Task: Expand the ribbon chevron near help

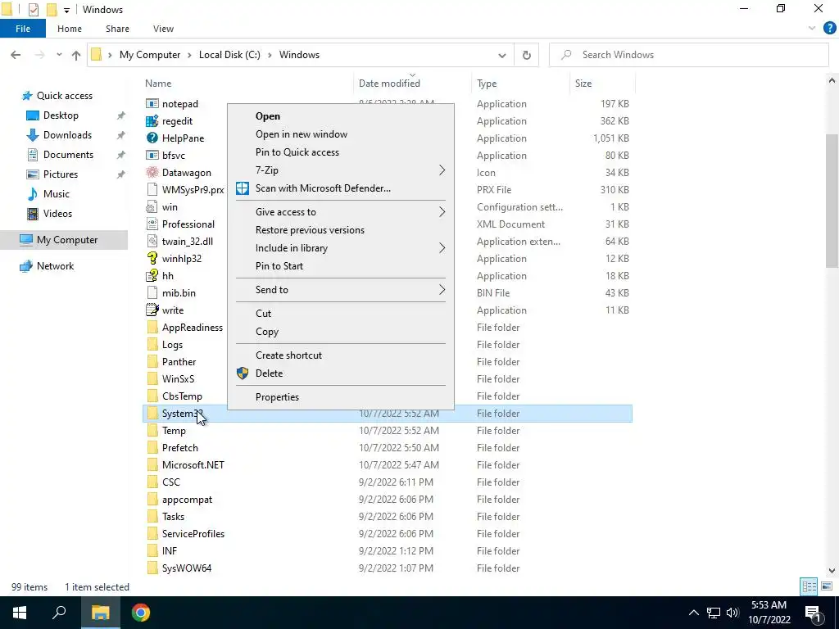Action: click(x=812, y=29)
